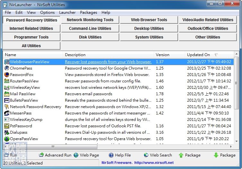This screenshot has width=242, height=169.
Task: Sort the list by Name column
Action: click(33, 55)
